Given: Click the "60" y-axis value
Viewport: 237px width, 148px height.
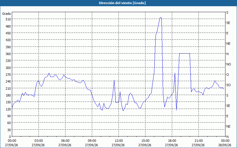Looking at the screenshot, I should (x=9, y=123).
